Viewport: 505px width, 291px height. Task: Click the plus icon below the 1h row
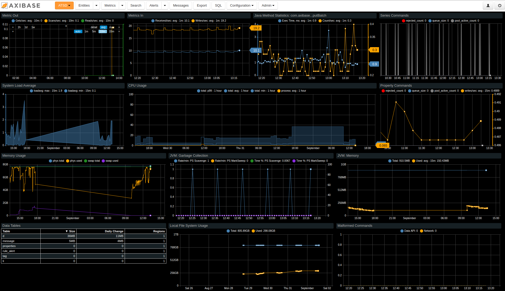pyautogui.click(x=13, y=31)
